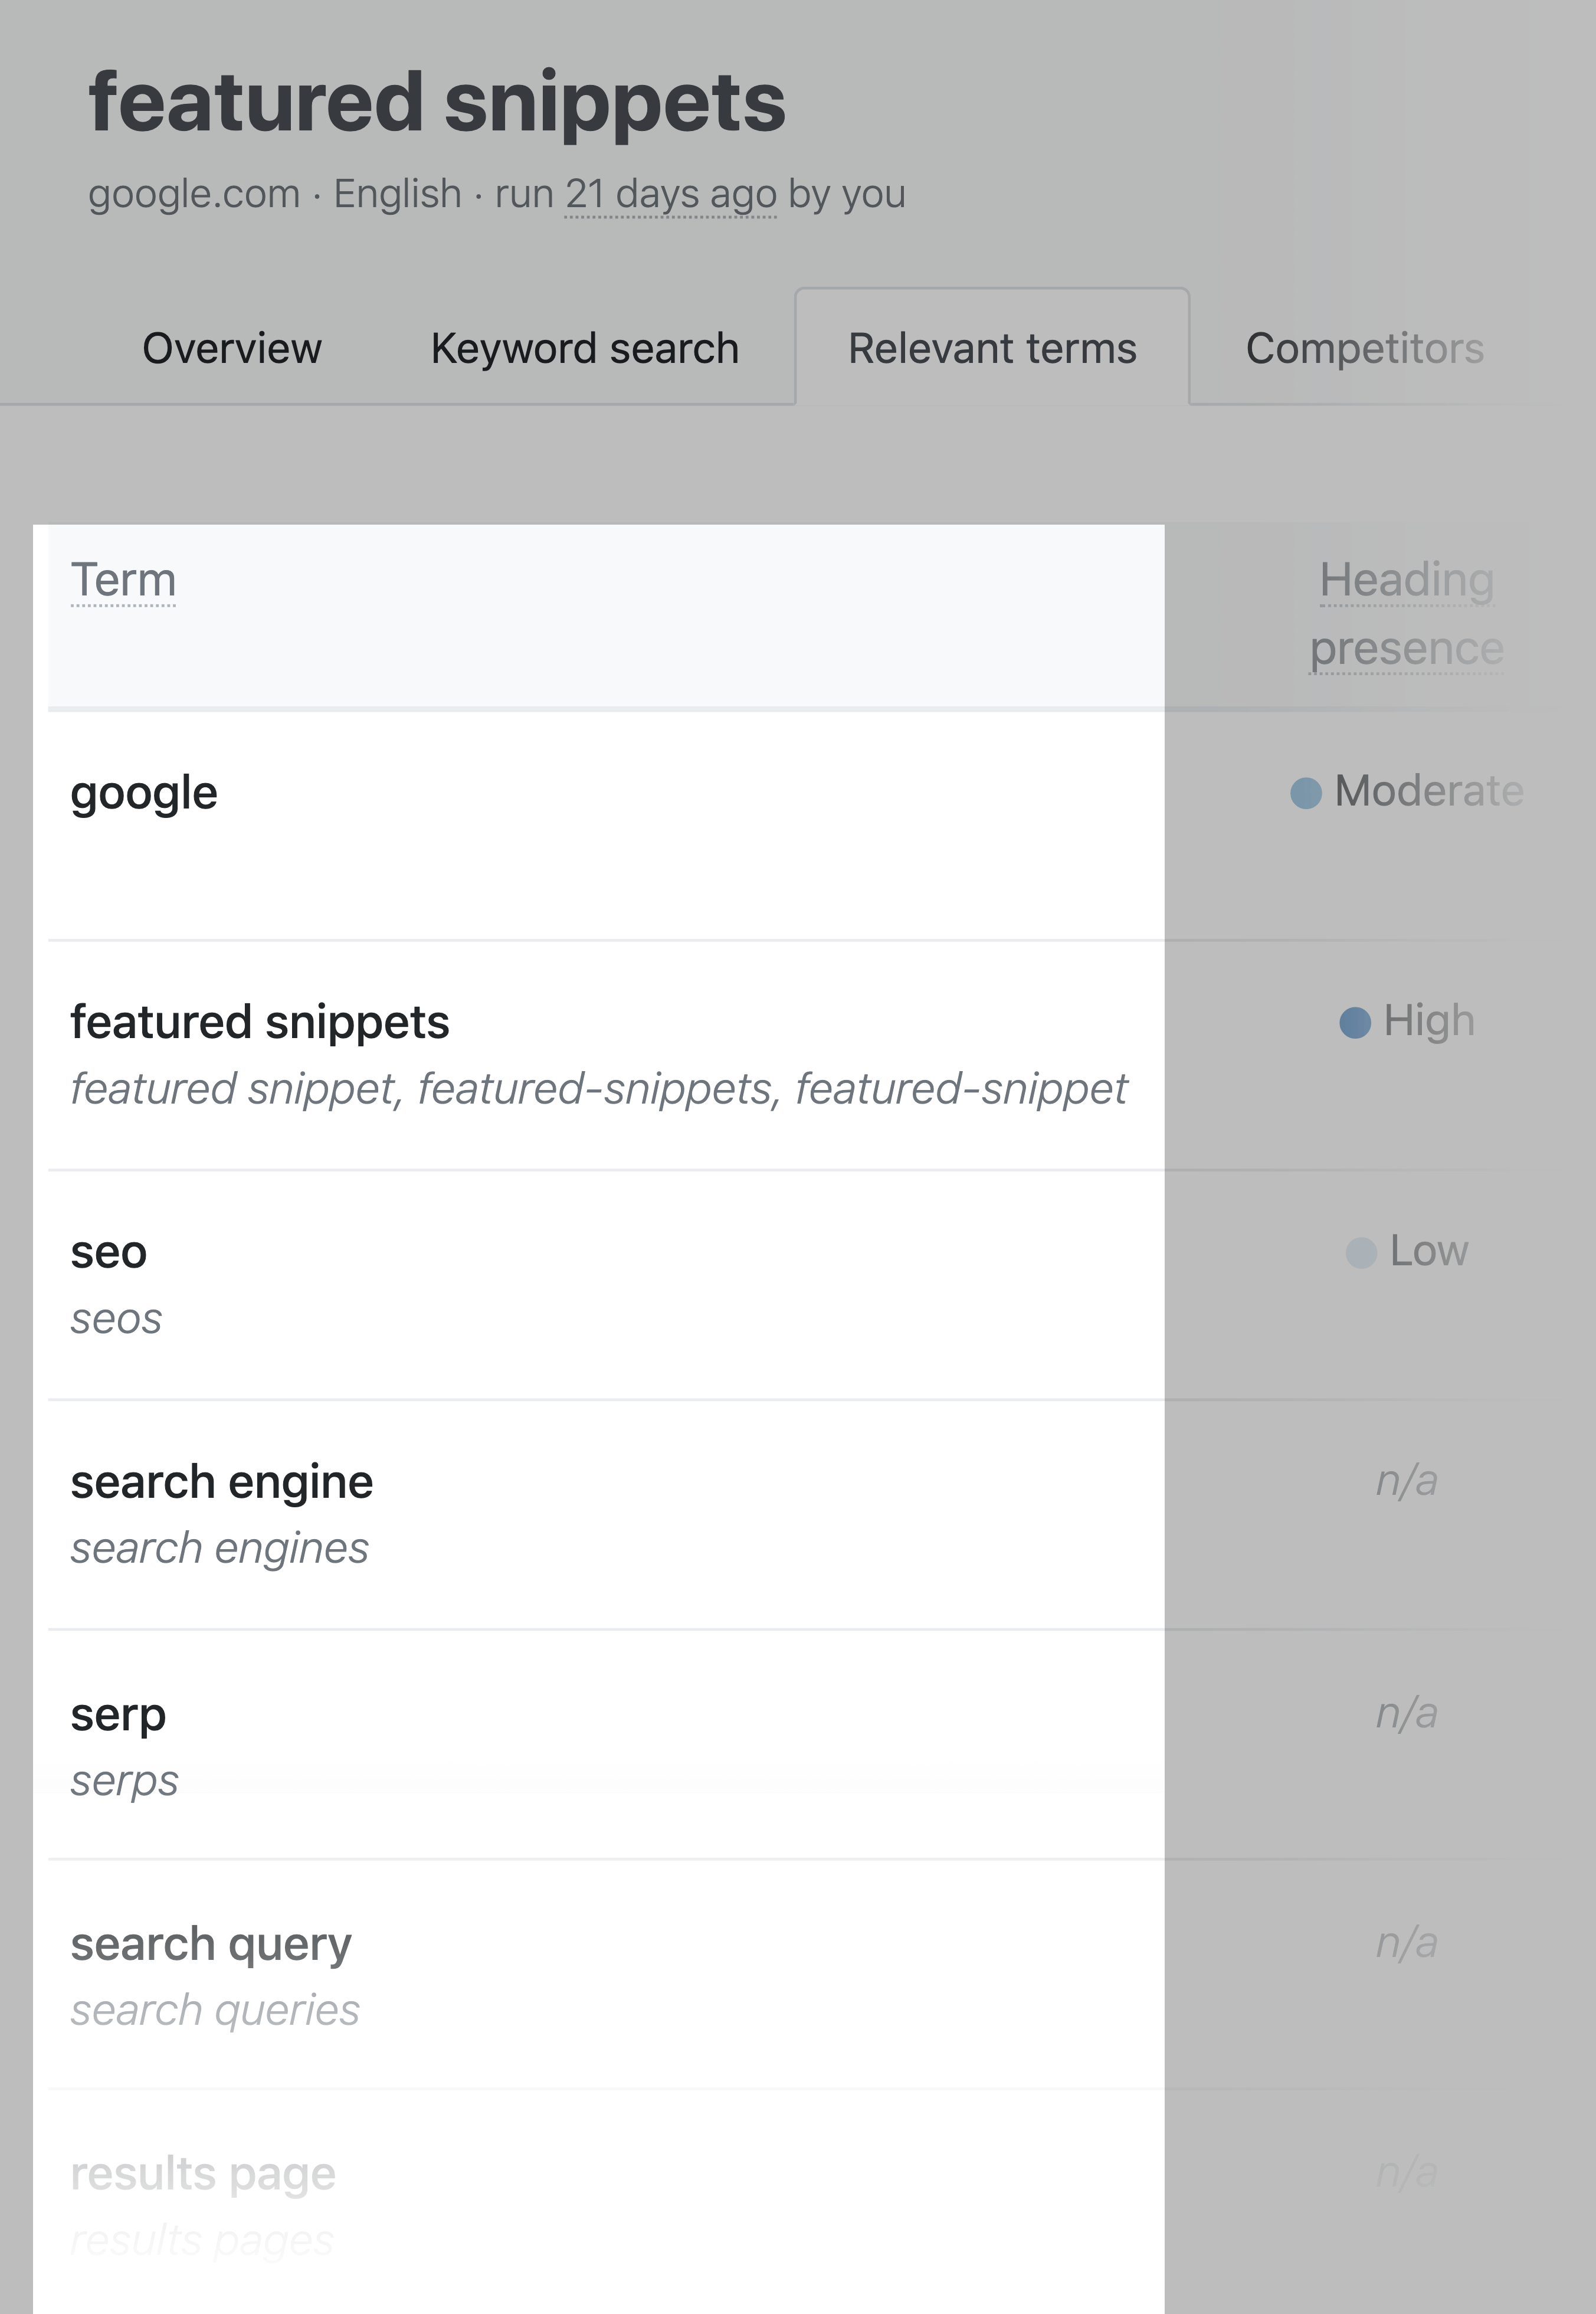This screenshot has height=2314, width=1596.
Task: Open the 'search query' term entry
Action: (210, 1943)
